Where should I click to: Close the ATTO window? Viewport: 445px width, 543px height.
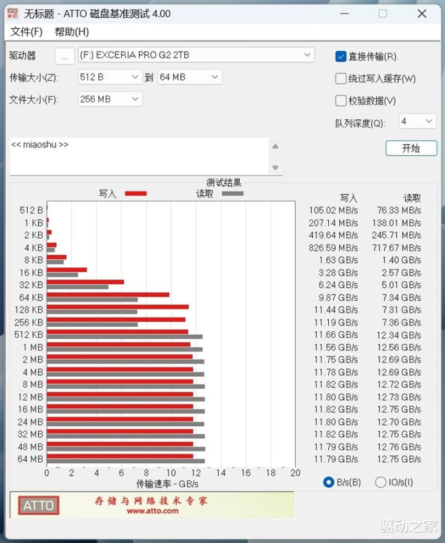[x=422, y=14]
